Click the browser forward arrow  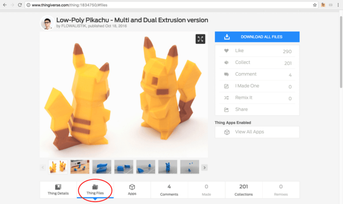tap(12, 5)
